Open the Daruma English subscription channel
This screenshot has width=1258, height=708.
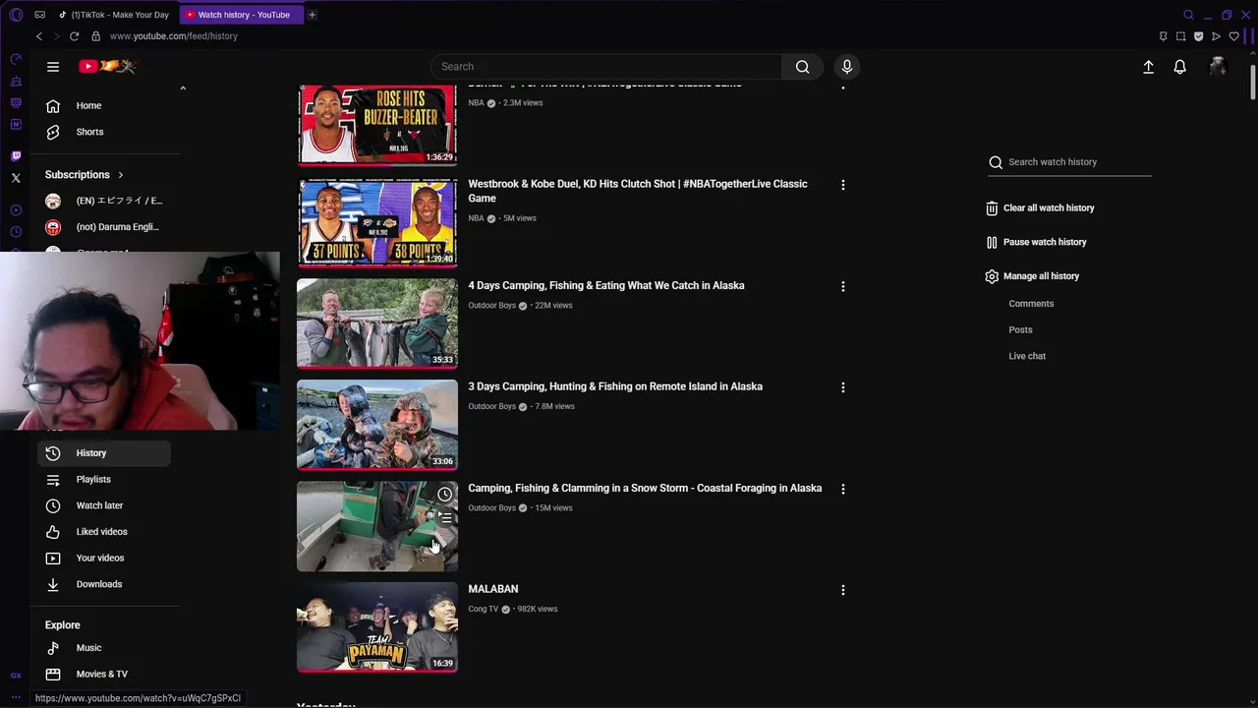click(104, 227)
